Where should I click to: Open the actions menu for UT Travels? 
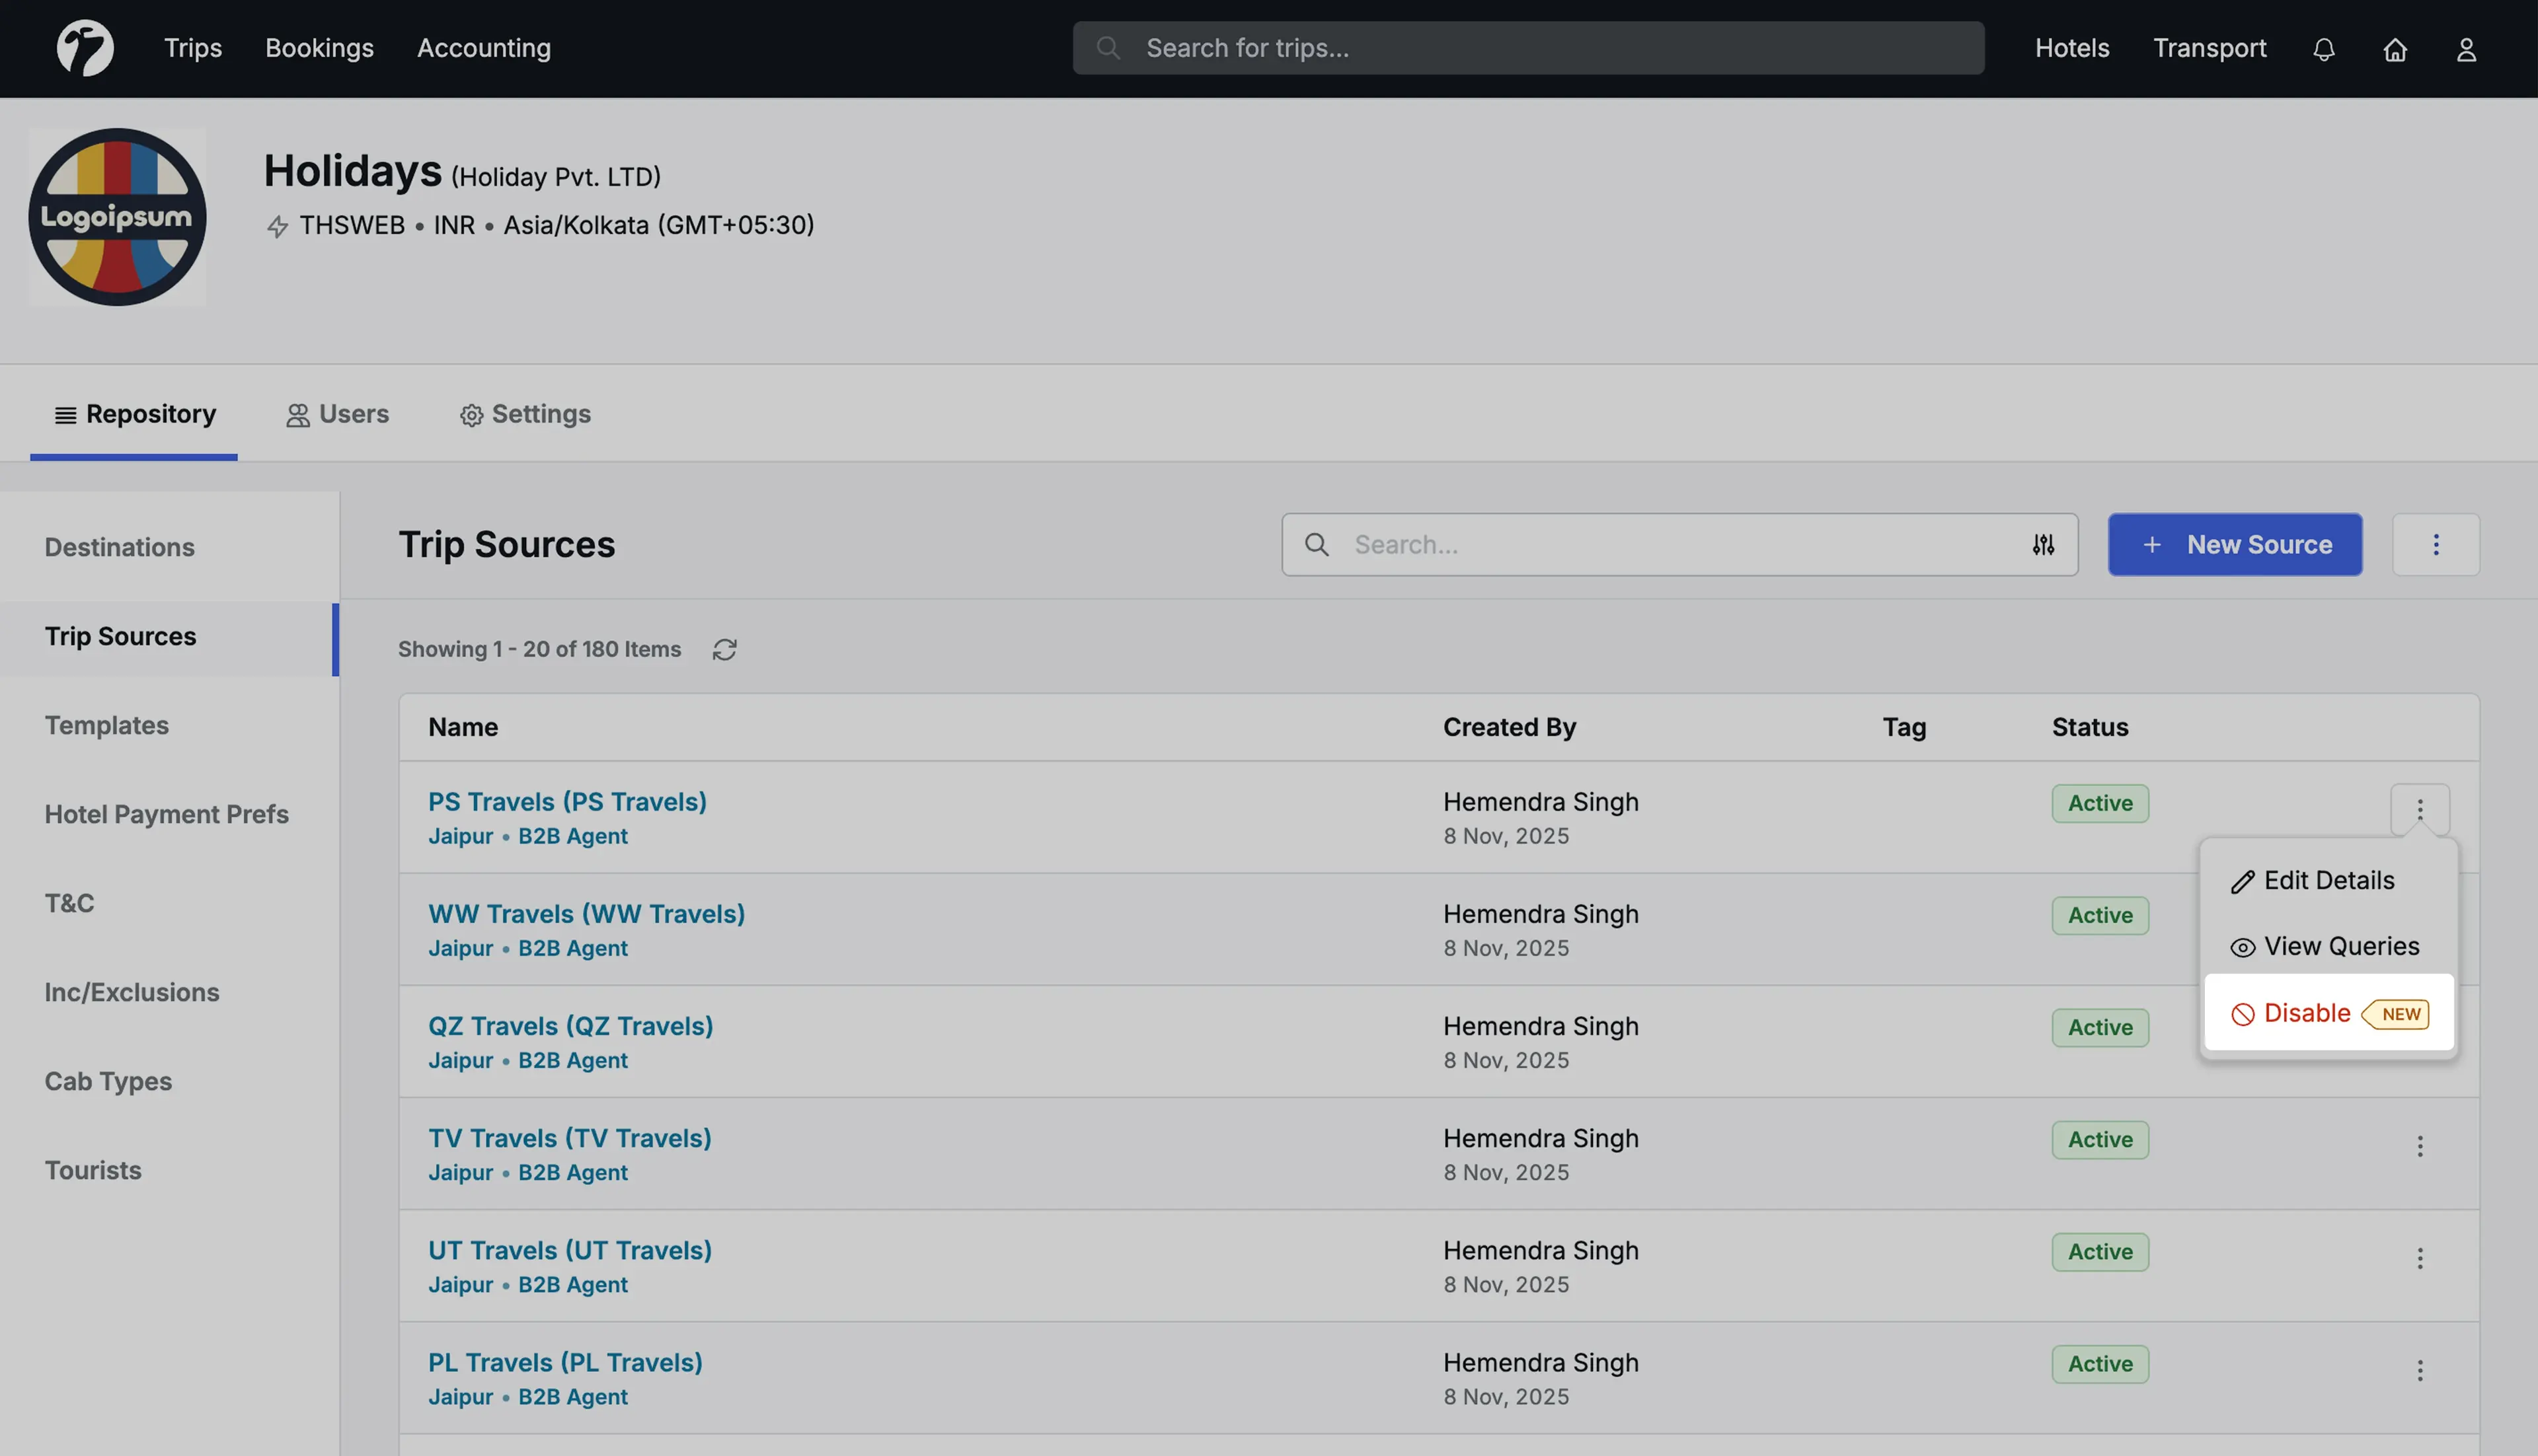click(x=2420, y=1258)
